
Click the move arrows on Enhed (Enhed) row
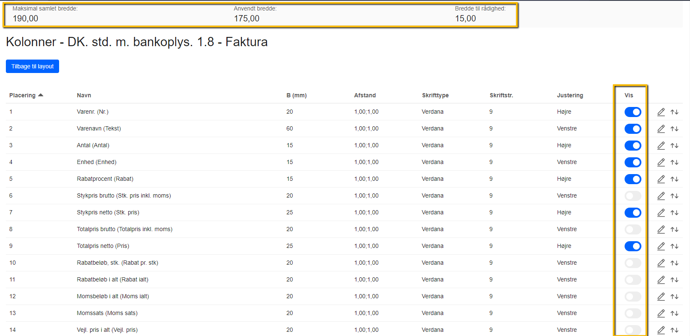(x=674, y=162)
